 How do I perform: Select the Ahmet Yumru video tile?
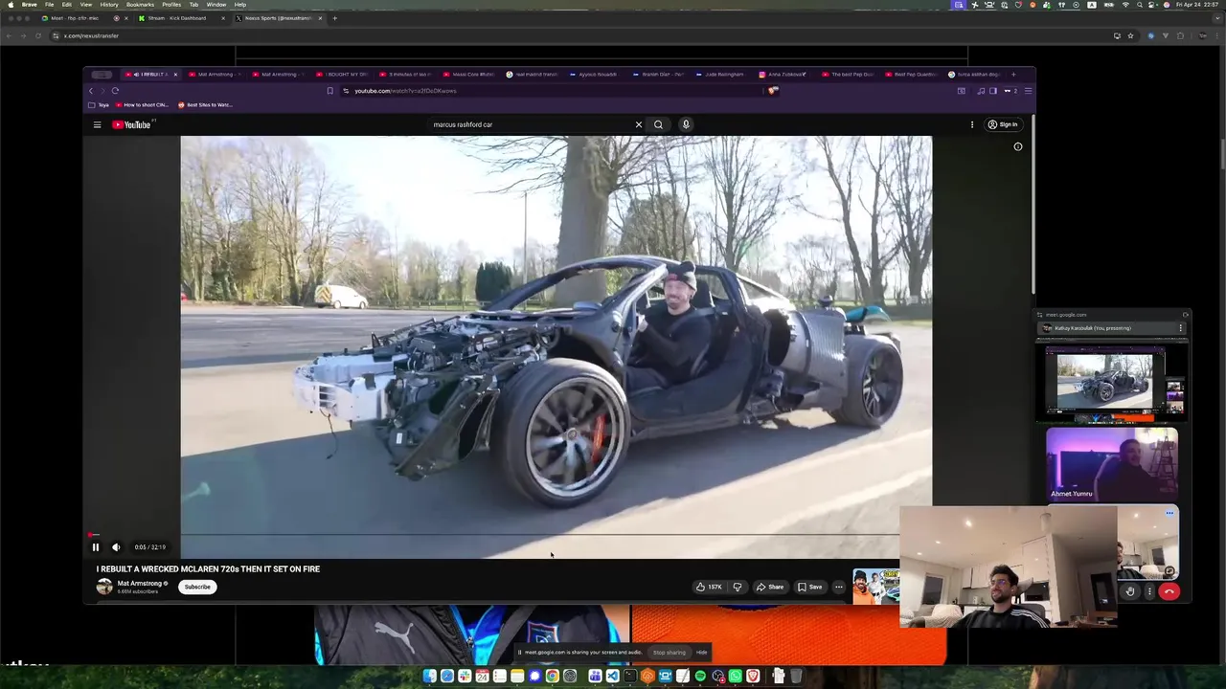[x=1112, y=464]
